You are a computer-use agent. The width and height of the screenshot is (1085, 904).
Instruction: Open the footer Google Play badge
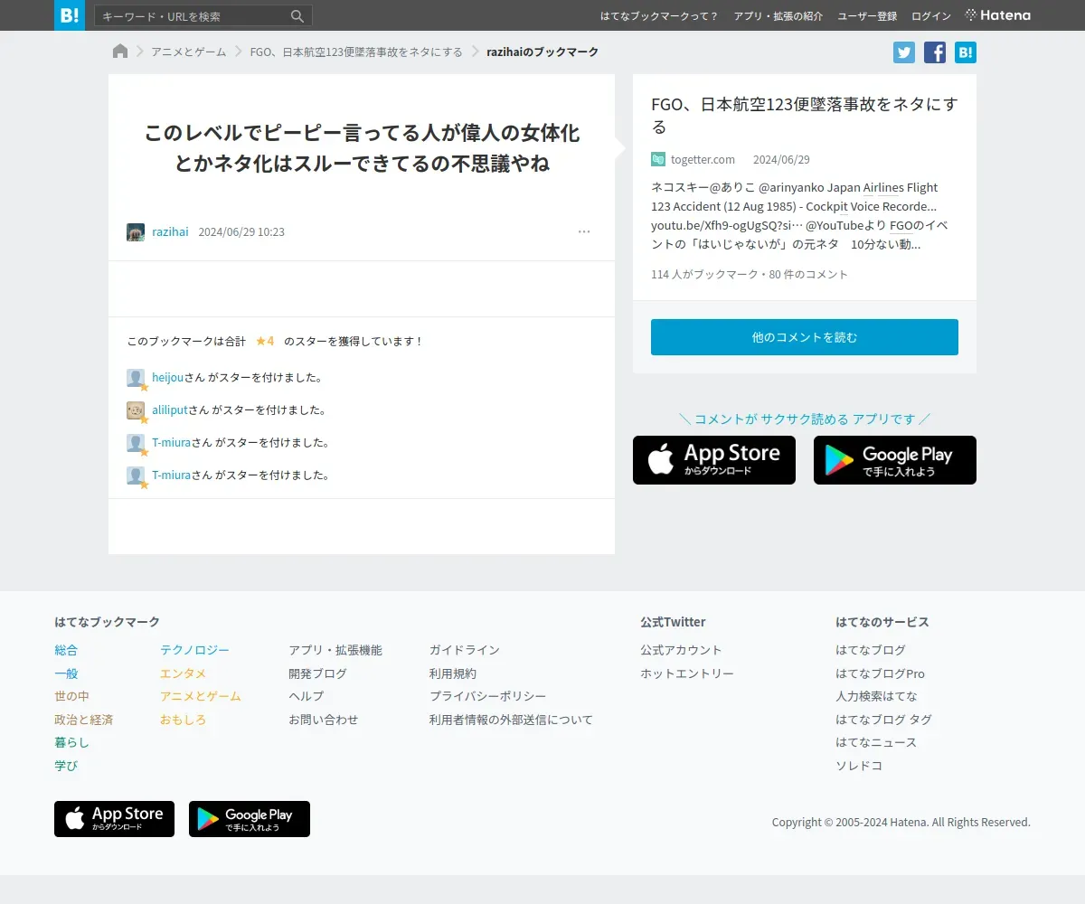click(x=250, y=819)
